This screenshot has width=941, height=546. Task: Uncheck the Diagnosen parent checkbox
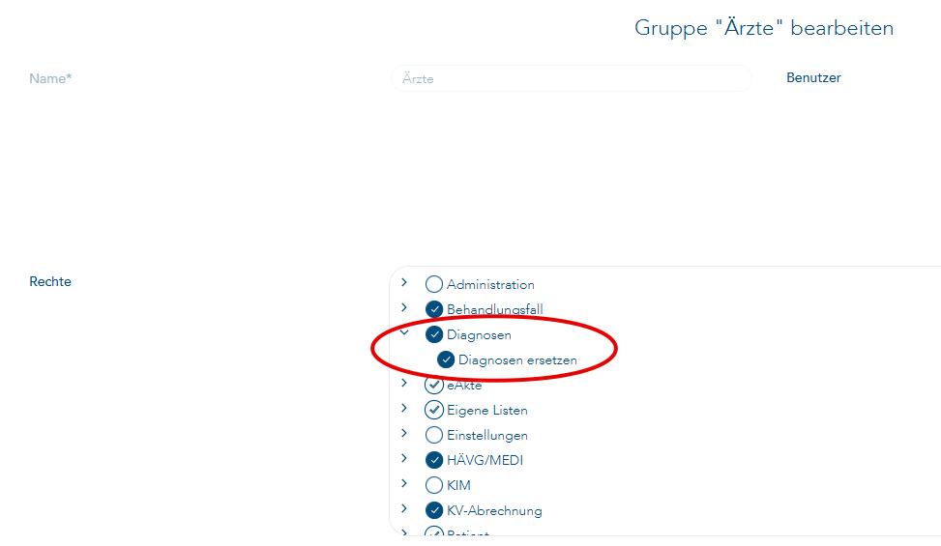(x=434, y=335)
